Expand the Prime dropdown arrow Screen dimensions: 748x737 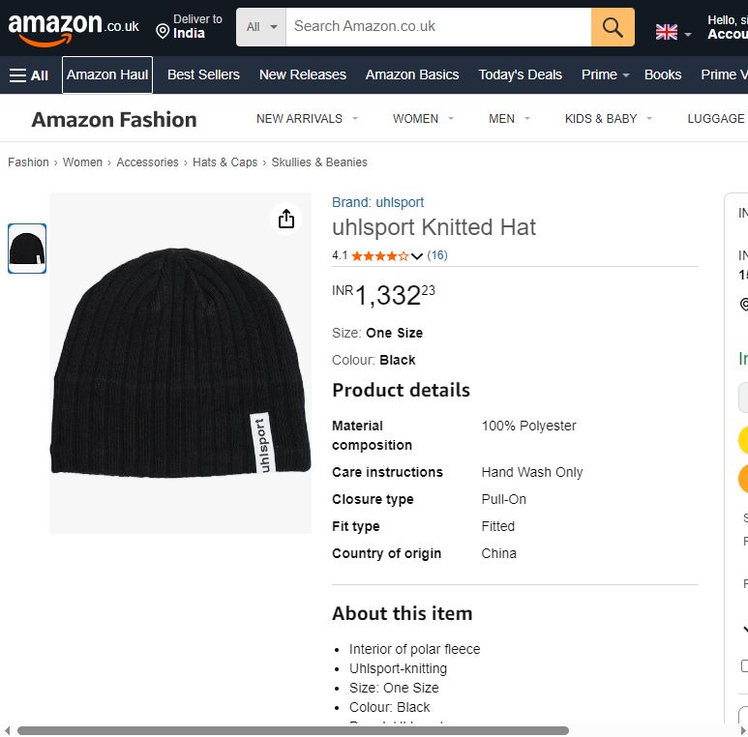(626, 75)
